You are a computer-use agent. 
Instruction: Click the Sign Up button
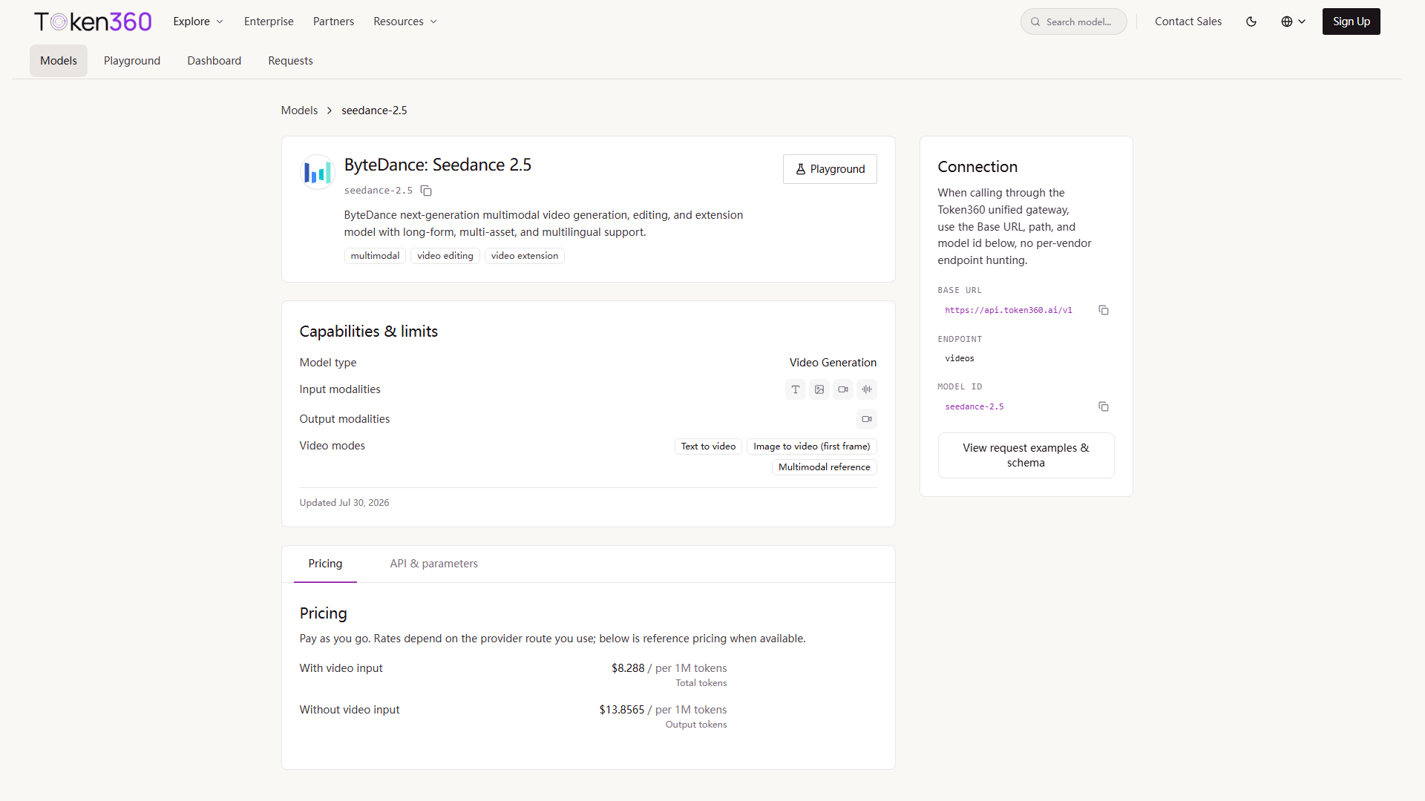click(x=1351, y=22)
